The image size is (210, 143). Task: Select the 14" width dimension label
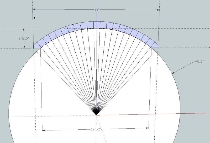[x=97, y=10]
